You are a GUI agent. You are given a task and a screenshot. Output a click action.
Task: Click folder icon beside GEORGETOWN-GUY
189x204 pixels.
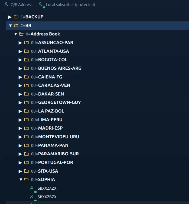click(x=27, y=102)
